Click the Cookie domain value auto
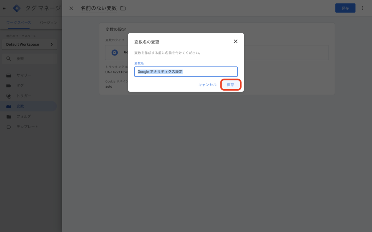Screen dimensions: 372x232 click(109, 87)
